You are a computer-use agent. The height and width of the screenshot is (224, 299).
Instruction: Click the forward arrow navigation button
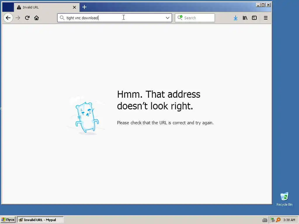click(x=18, y=18)
